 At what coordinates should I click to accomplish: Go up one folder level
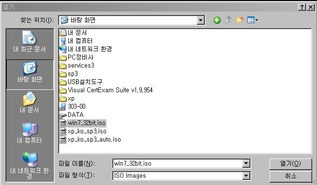228,20
